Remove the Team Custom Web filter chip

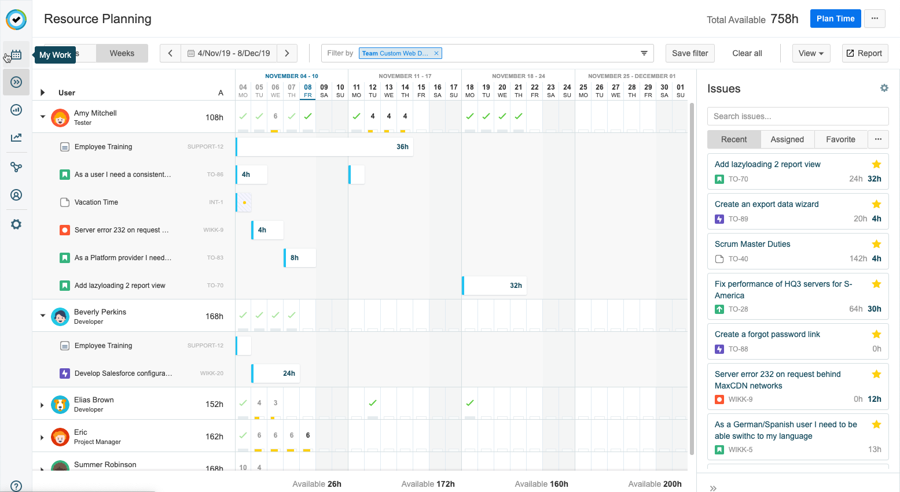coord(436,53)
